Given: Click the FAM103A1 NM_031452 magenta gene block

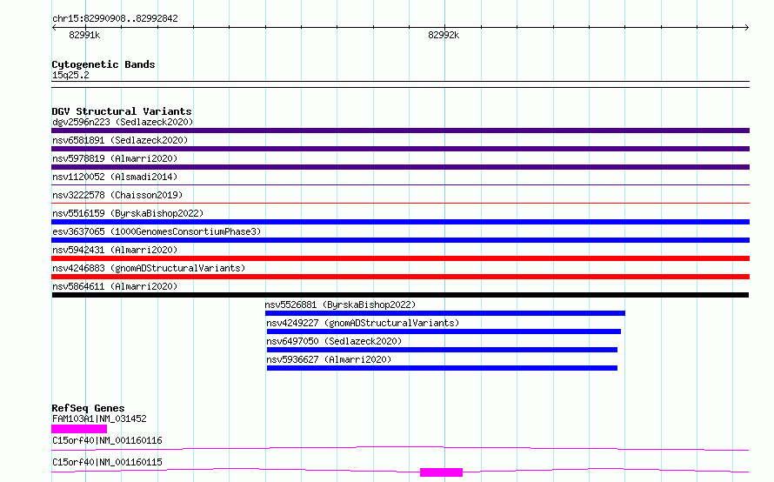Looking at the screenshot, I should tap(79, 429).
